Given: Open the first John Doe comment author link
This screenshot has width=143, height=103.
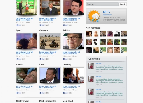Looking at the screenshot, I should 98,64.
